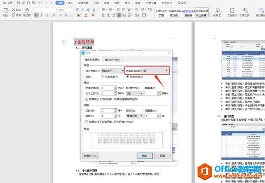Toggle Bold formatting
Image resolution: width=265 pixels, height=183 pixels.
click(x=36, y=15)
